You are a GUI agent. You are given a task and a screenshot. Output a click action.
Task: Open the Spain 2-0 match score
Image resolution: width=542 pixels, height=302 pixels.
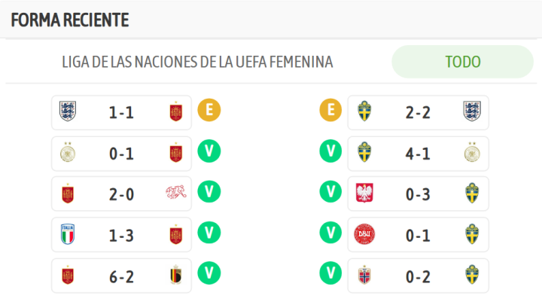(x=121, y=194)
